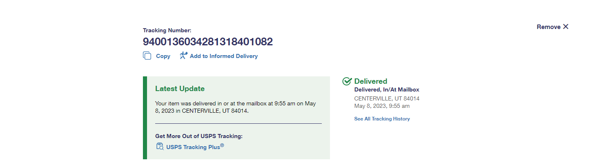Click the USPS Tracking Plus package icon
Image resolution: width=615 pixels, height=165 pixels.
click(x=160, y=147)
